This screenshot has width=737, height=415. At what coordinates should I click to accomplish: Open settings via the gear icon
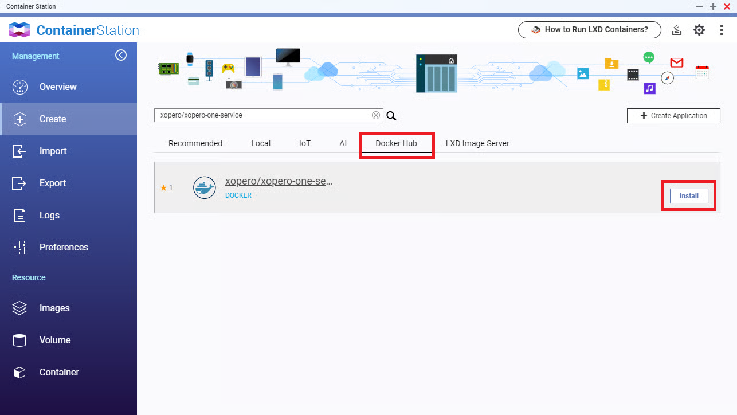[699, 30]
